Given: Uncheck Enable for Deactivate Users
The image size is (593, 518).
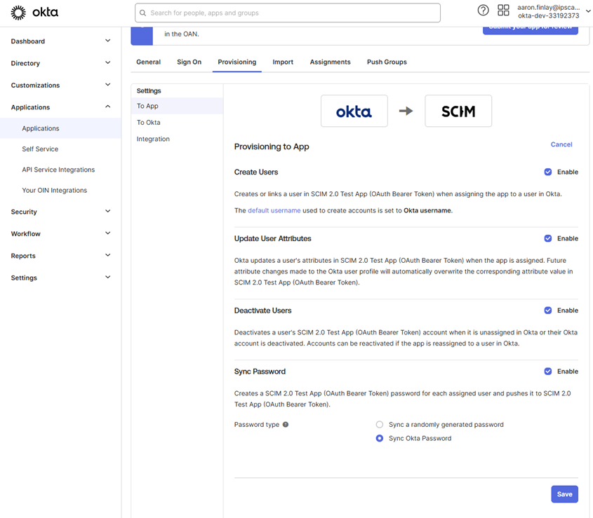Looking at the screenshot, I should (548, 311).
